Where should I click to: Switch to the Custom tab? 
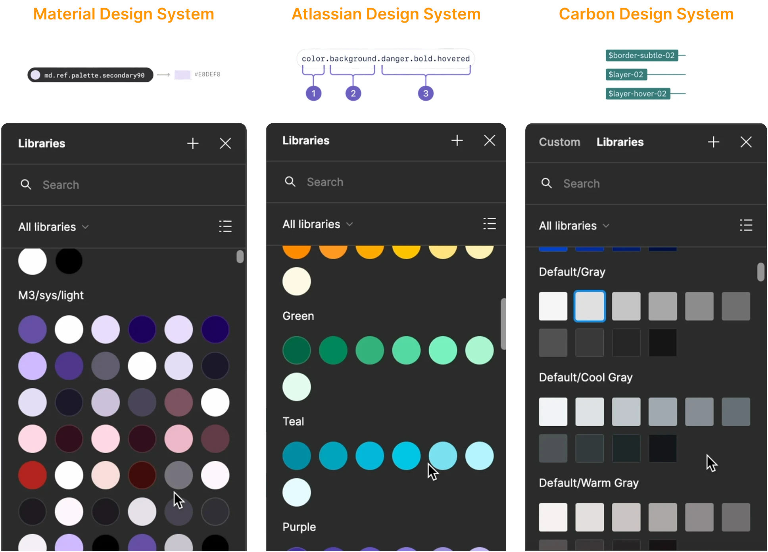click(x=559, y=142)
